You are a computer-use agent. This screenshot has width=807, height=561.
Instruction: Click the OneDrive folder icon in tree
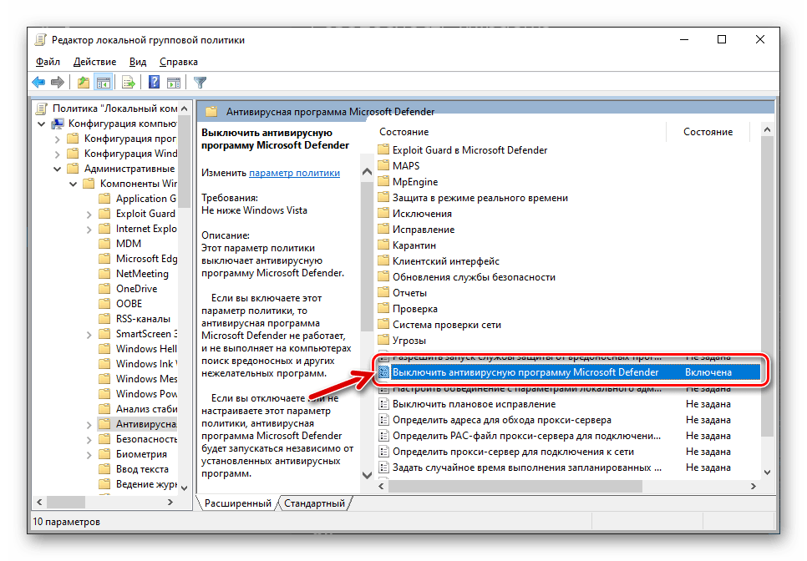click(x=104, y=289)
